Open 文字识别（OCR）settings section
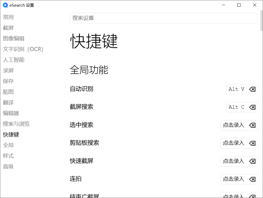The image size is (263, 198). coord(23,49)
